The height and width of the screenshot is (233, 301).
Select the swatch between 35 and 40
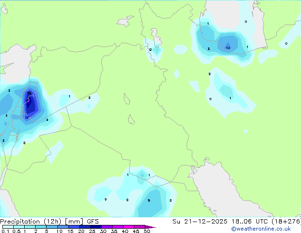coord(117,227)
